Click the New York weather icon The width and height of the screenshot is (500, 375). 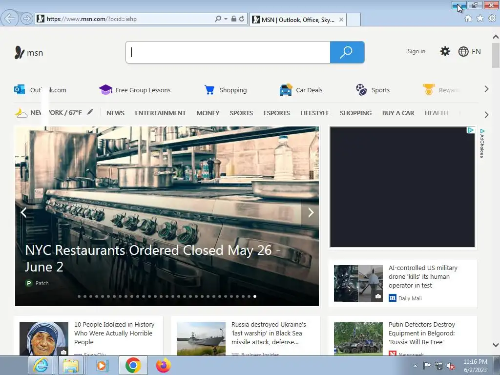[x=21, y=113]
